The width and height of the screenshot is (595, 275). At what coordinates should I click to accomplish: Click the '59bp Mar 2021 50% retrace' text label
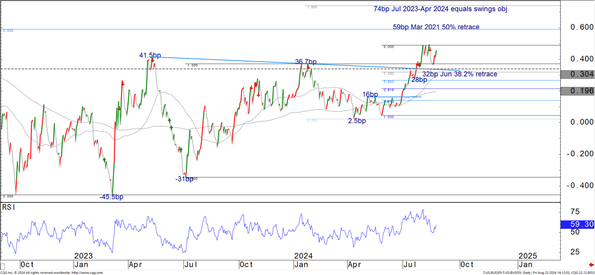click(x=436, y=27)
